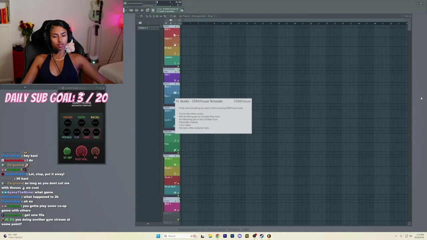Mute the DRUMS group in Control Surface

[x=68, y=123]
